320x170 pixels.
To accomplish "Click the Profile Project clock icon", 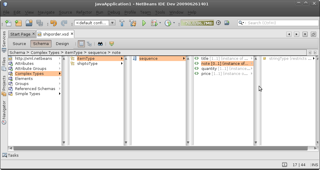I will click(168, 23).
